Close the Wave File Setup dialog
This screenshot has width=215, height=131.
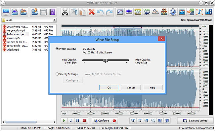click(x=161, y=39)
